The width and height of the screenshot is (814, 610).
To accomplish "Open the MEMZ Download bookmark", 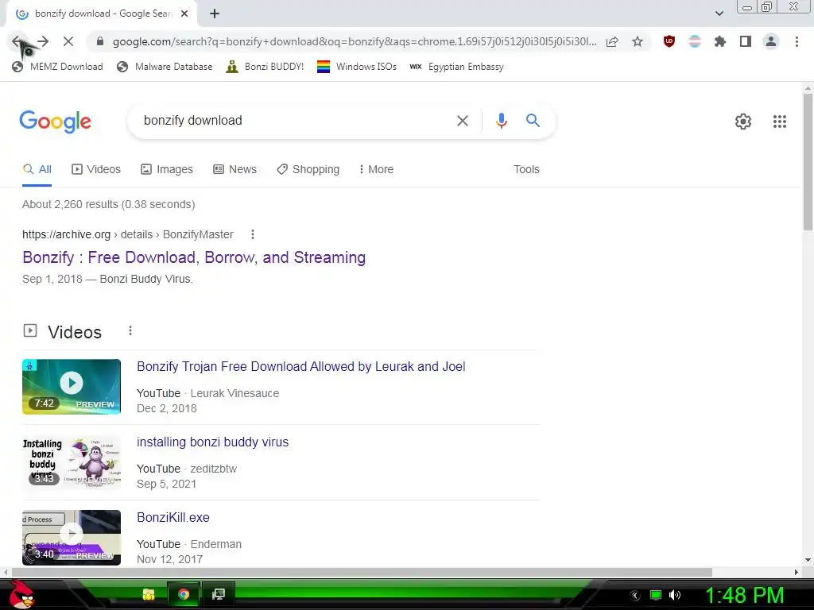I will pos(57,67).
